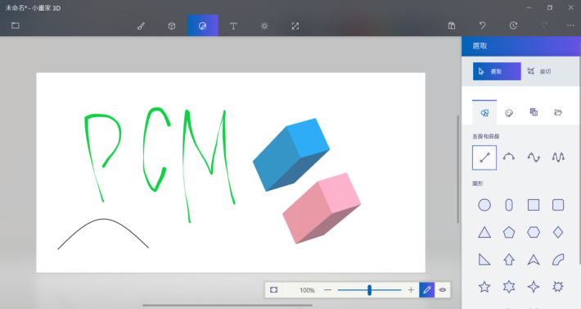The width and height of the screenshot is (581, 309).
Task: Open the Effects sun icon
Action: pos(264,26)
